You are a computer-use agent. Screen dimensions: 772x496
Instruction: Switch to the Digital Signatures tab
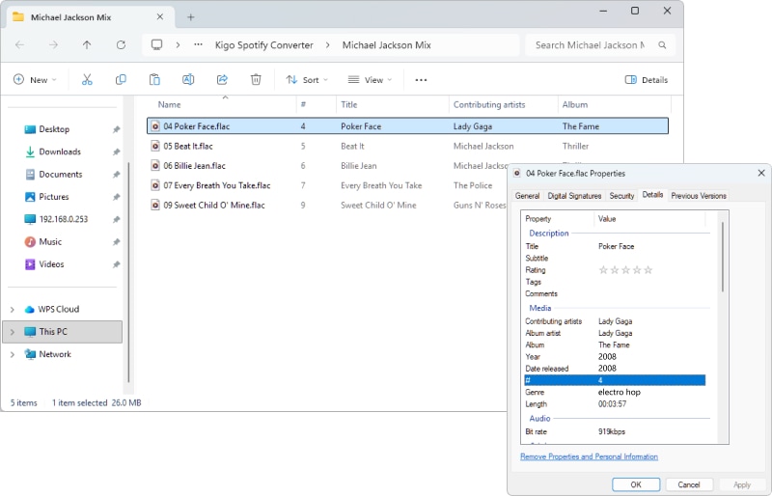coord(574,196)
